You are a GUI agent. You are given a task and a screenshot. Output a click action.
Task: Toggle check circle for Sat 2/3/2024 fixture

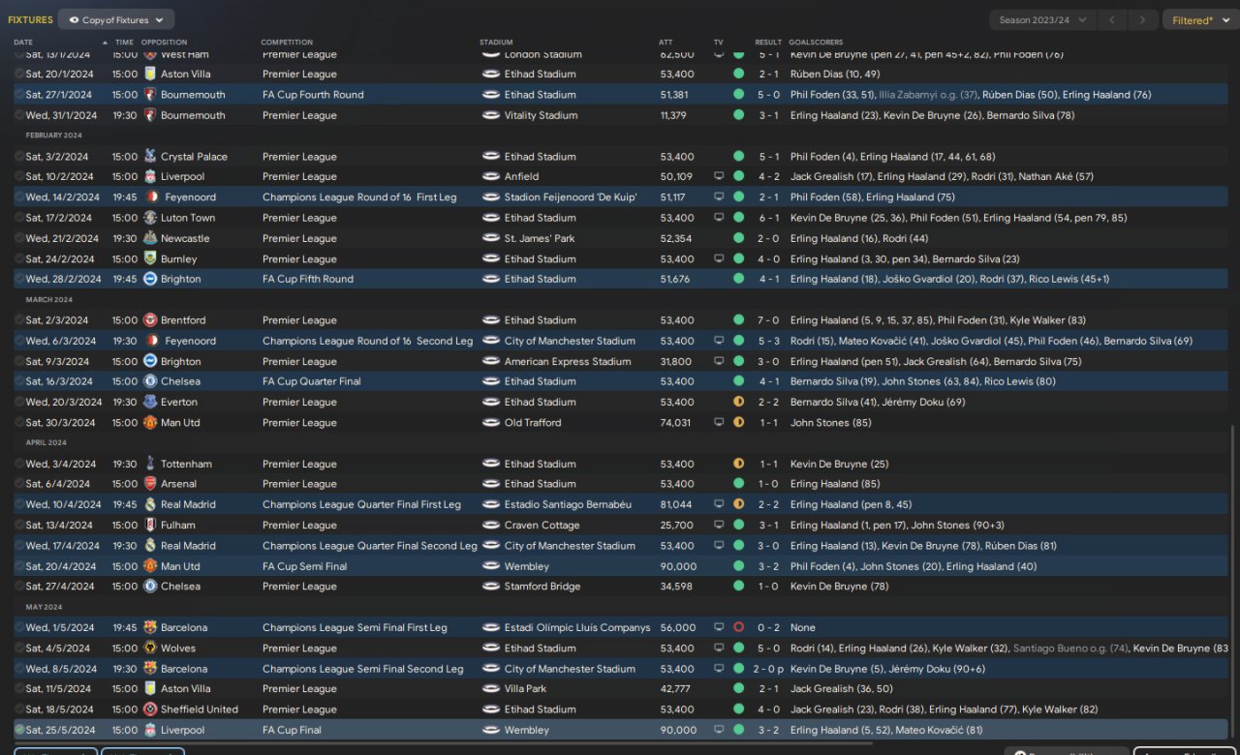pyautogui.click(x=19, y=320)
